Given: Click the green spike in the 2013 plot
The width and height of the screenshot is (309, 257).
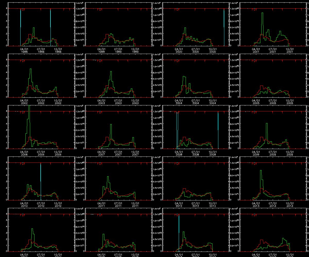Looking at the screenshot, I should 261,171.
